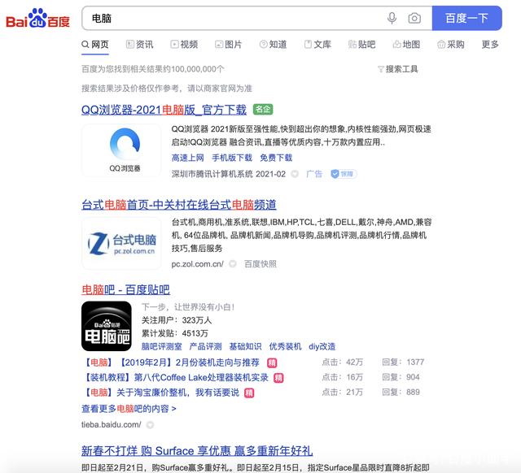Click the 广告 label
This screenshot has width=521, height=473.
pyautogui.click(x=314, y=174)
